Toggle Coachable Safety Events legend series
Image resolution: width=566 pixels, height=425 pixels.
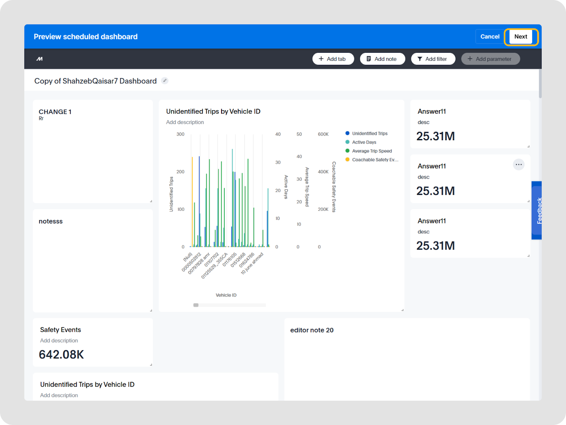[375, 160]
